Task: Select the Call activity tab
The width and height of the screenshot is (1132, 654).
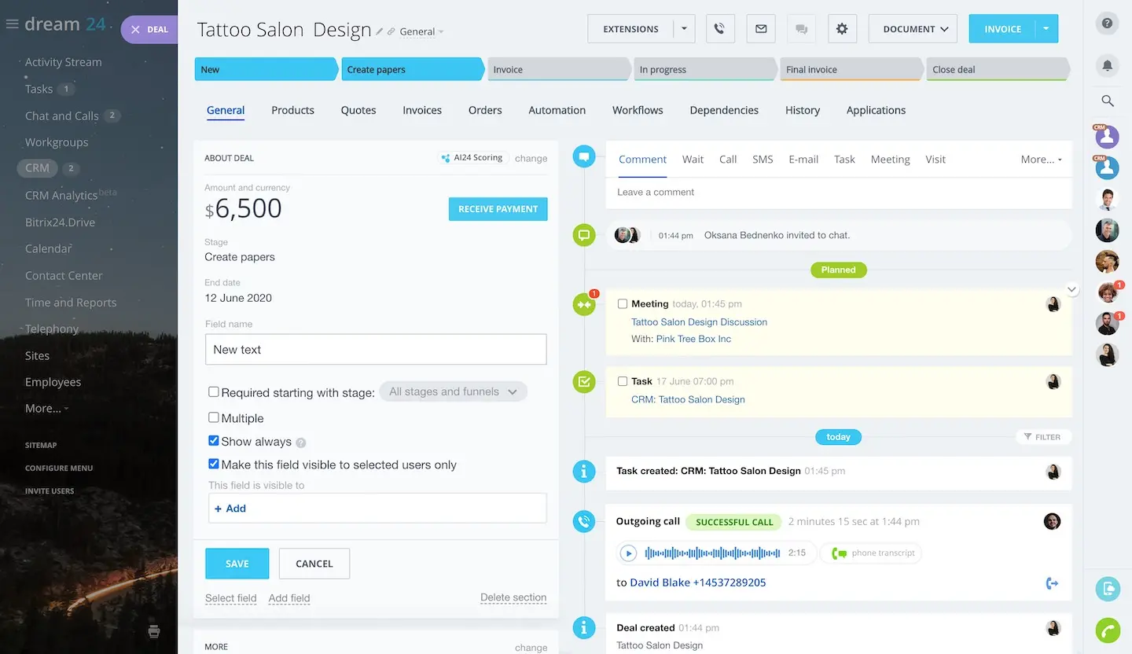Action: (x=728, y=159)
